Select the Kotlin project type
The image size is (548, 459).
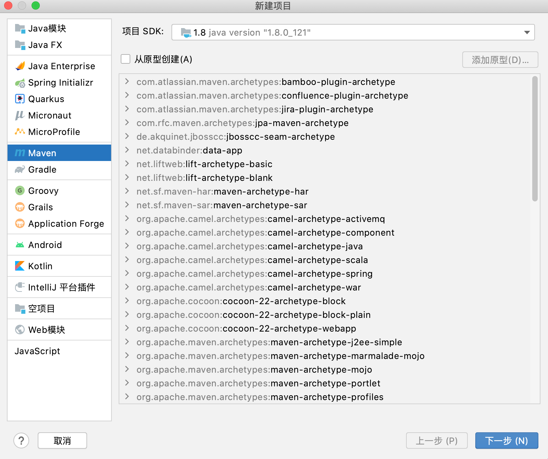(x=59, y=266)
